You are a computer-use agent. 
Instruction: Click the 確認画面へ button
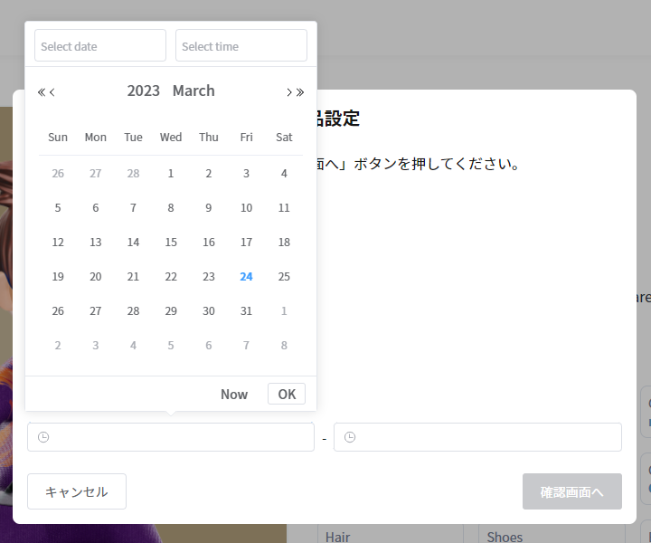click(572, 491)
